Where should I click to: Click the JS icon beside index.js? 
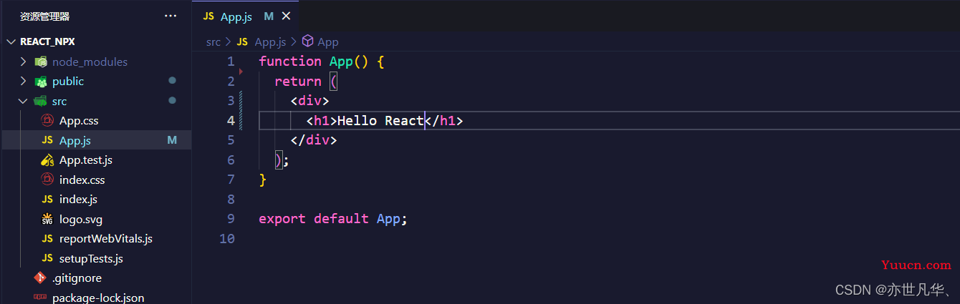click(48, 200)
